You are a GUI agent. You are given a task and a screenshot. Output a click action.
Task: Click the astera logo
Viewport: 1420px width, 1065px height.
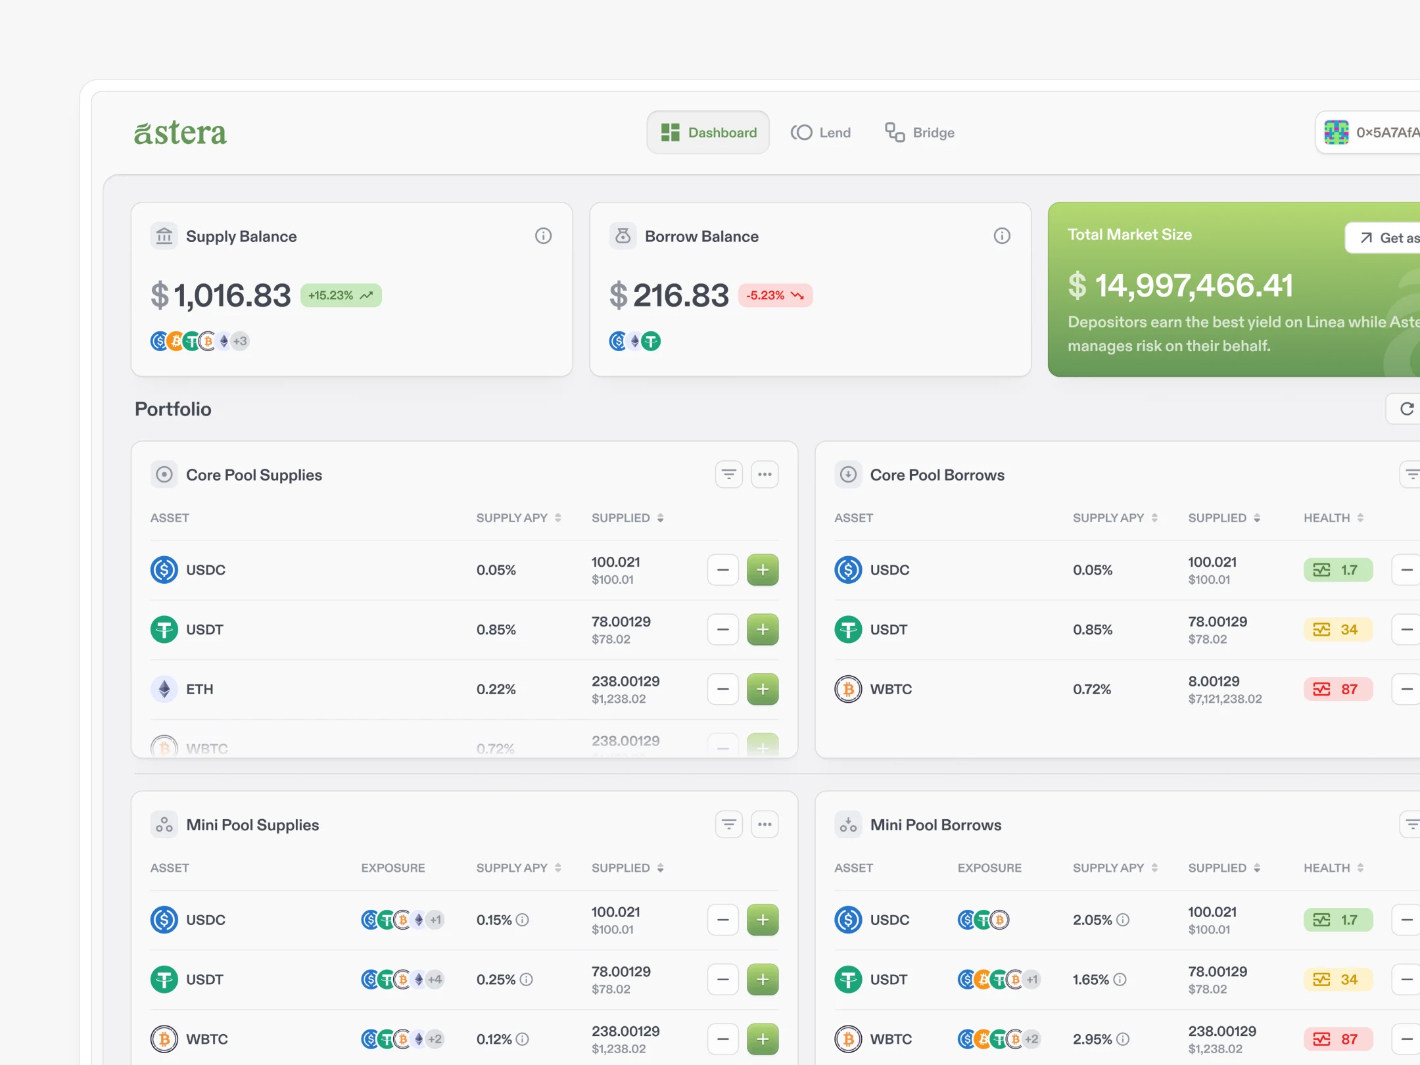180,133
